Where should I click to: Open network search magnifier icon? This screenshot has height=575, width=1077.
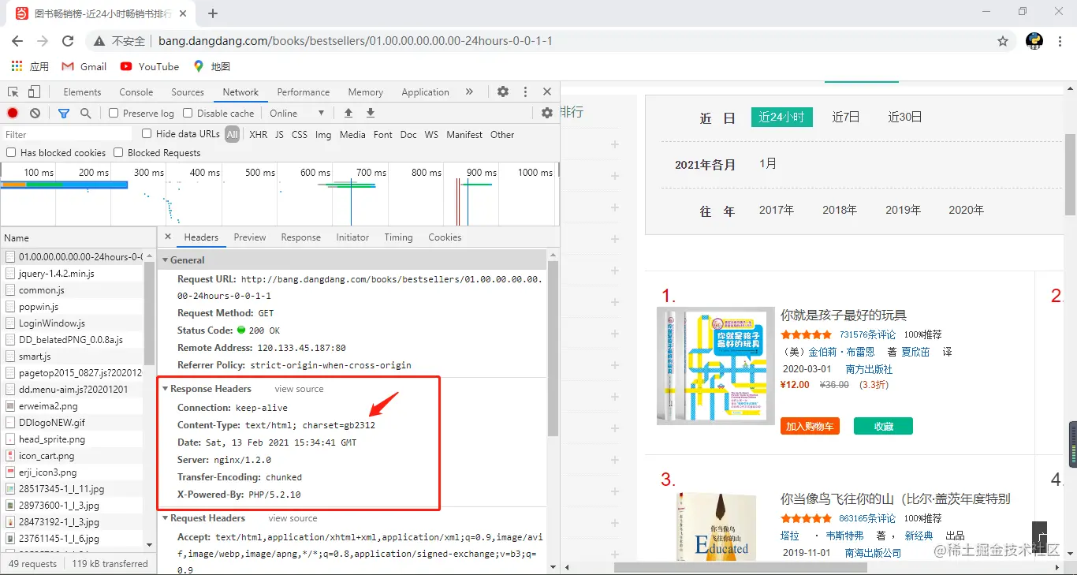click(x=86, y=113)
